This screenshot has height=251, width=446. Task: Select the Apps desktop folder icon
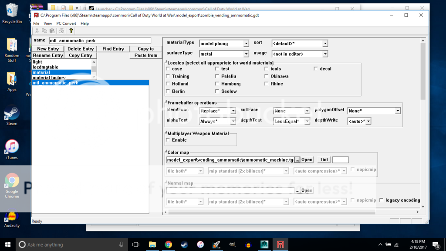(12, 81)
